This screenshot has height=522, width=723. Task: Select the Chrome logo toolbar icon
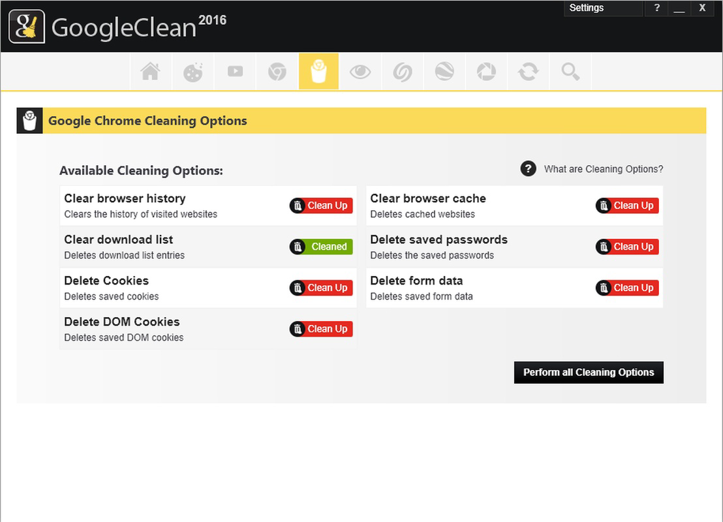click(277, 72)
